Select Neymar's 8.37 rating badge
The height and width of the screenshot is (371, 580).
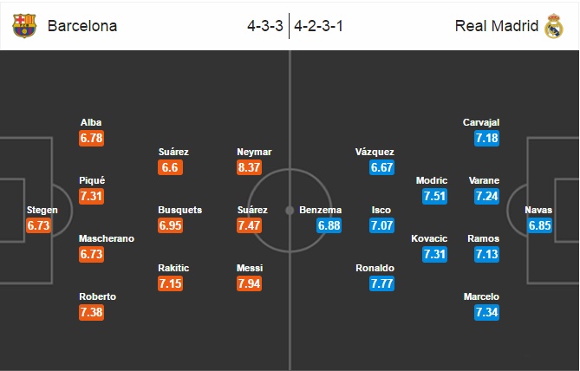(x=249, y=167)
